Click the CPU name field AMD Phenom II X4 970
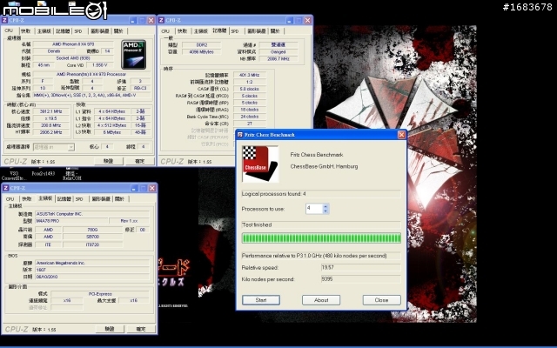Viewport: 557px width, 348px height. [73, 44]
